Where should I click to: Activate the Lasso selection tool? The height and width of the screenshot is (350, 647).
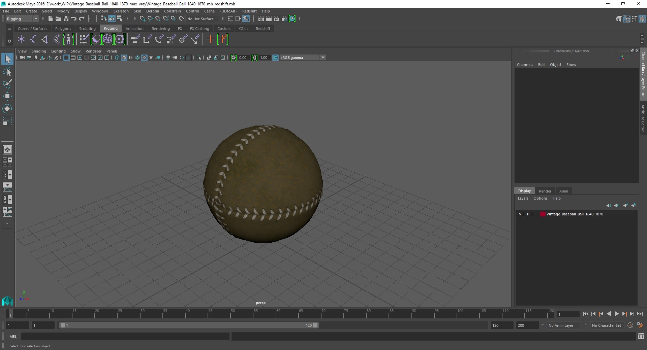pyautogui.click(x=7, y=72)
